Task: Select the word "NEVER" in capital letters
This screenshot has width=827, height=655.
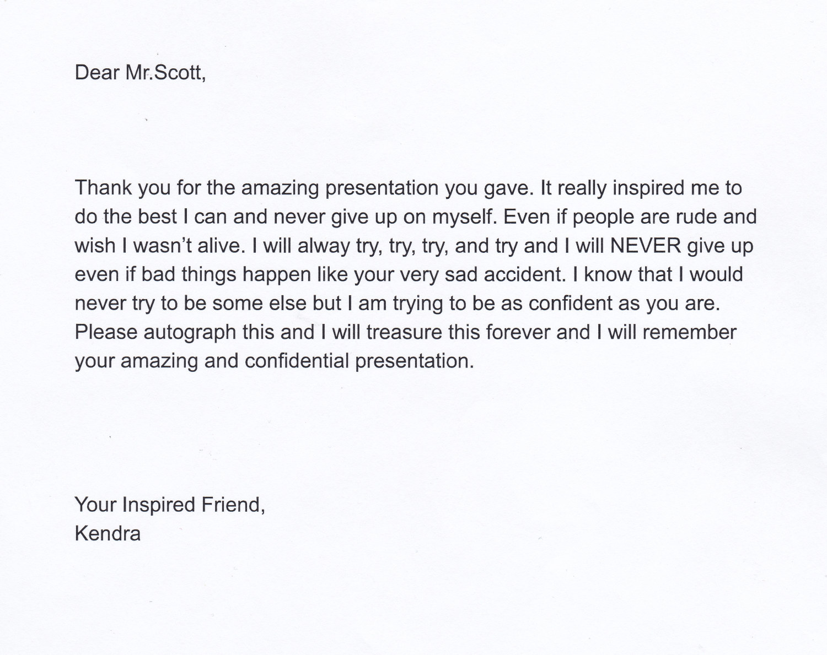Action: coord(646,245)
